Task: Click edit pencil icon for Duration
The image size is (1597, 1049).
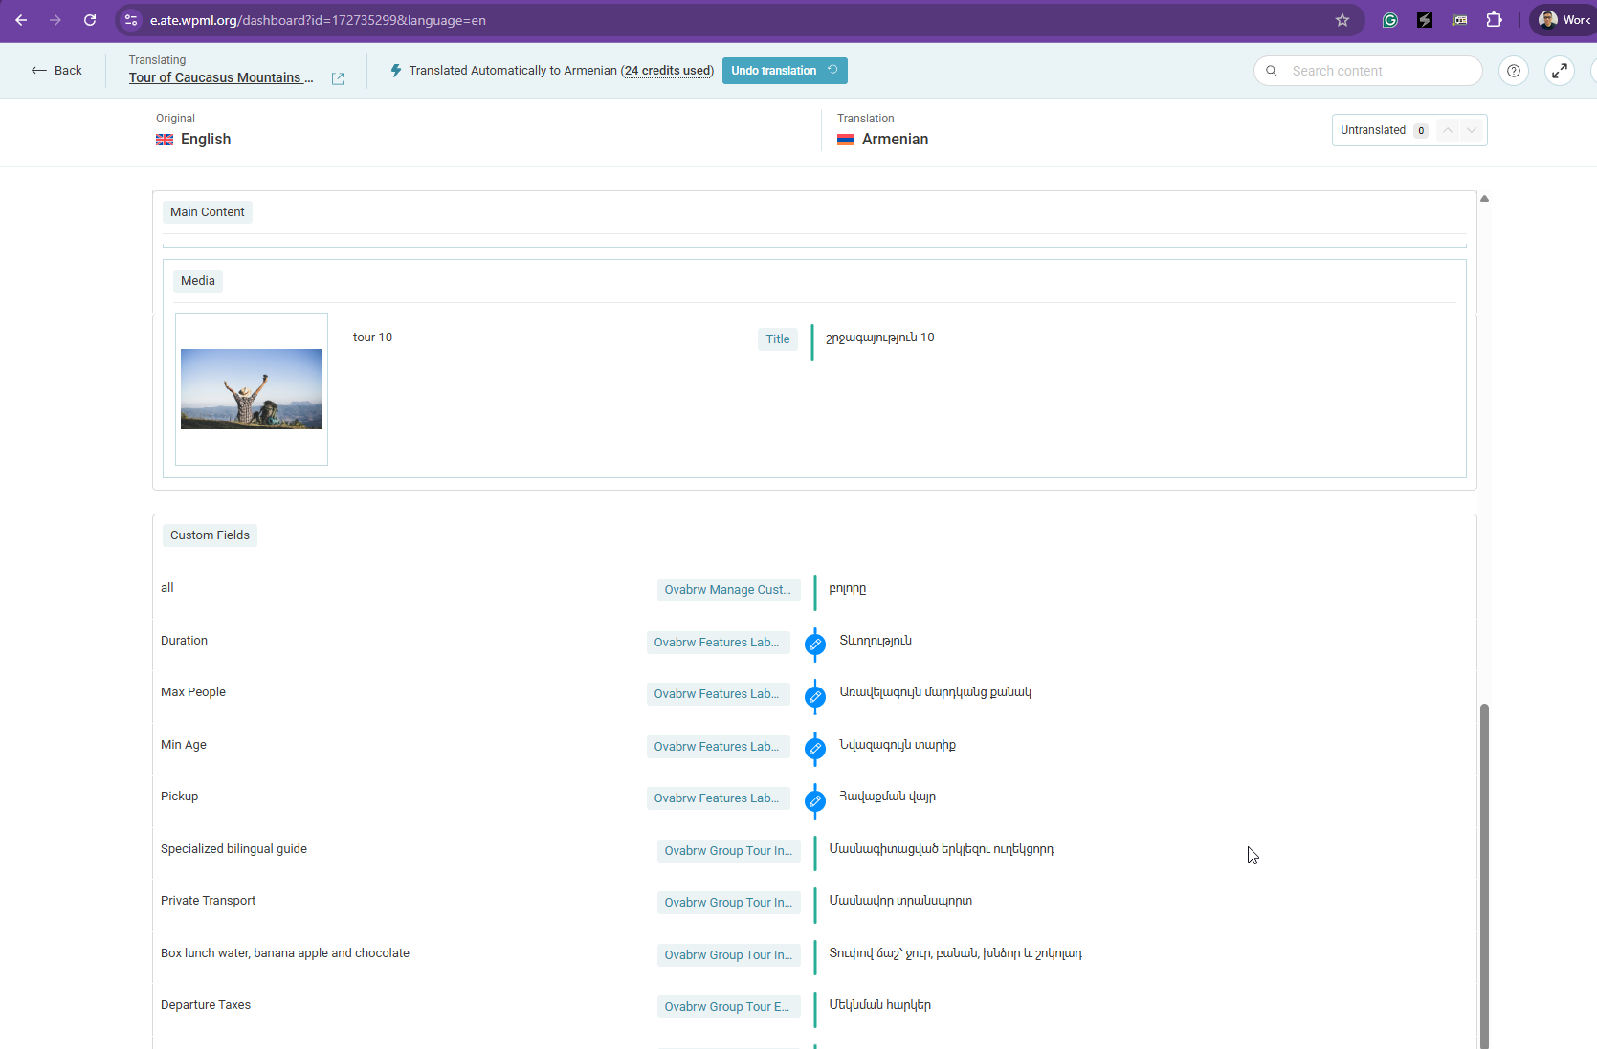Action: [x=815, y=645]
